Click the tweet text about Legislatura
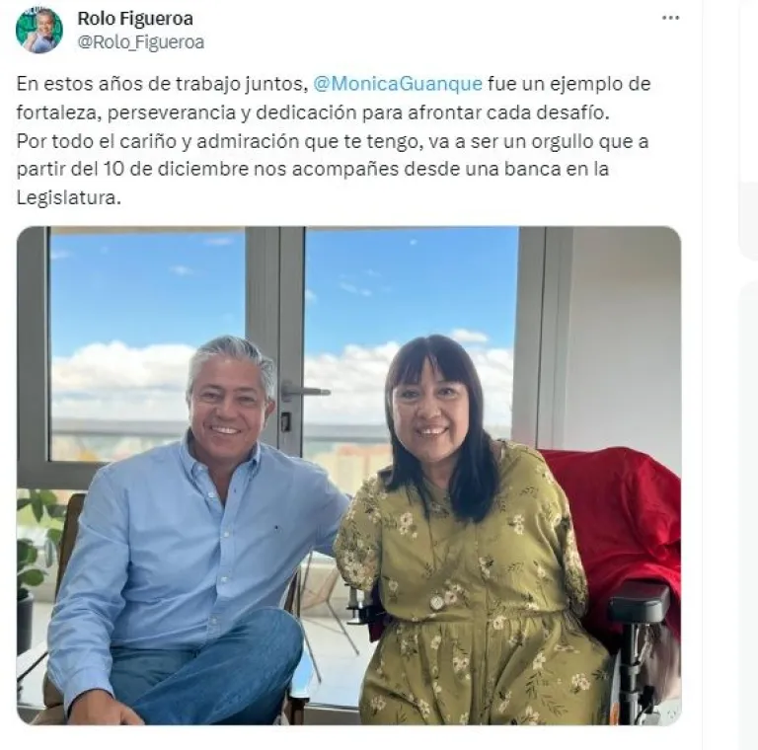Screen dimensions: 758x750 334,140
